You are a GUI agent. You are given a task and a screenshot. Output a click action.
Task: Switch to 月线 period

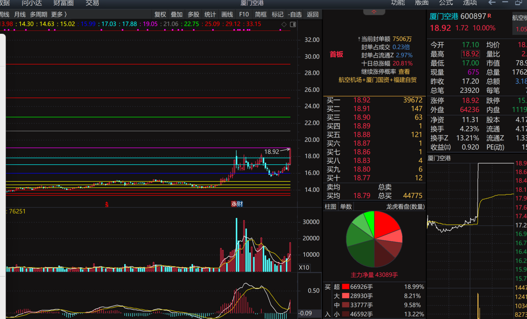coord(20,14)
